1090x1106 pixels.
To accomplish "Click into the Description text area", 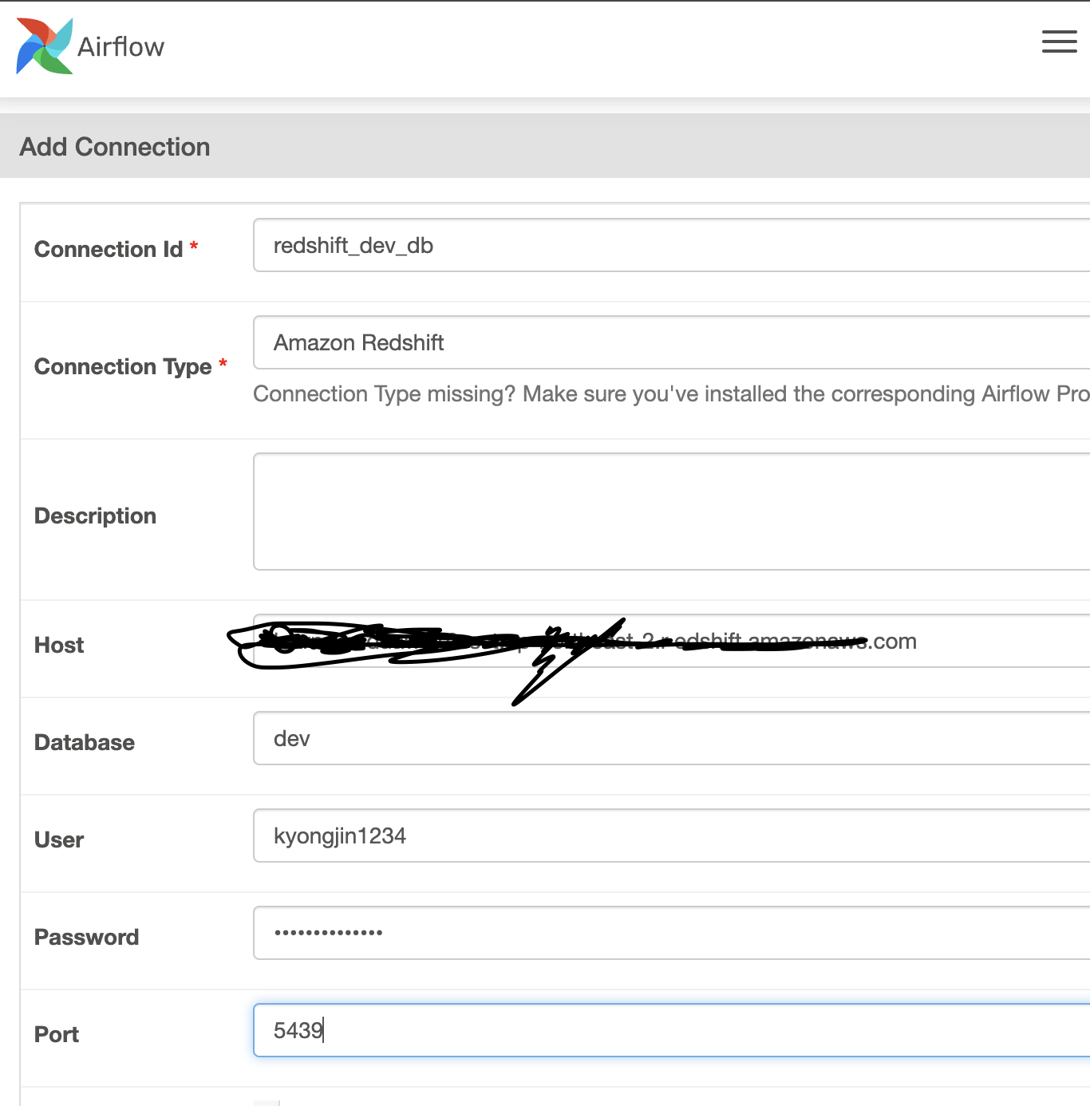I will pos(672,512).
